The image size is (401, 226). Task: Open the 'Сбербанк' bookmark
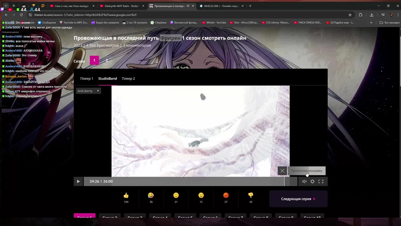tap(159, 23)
